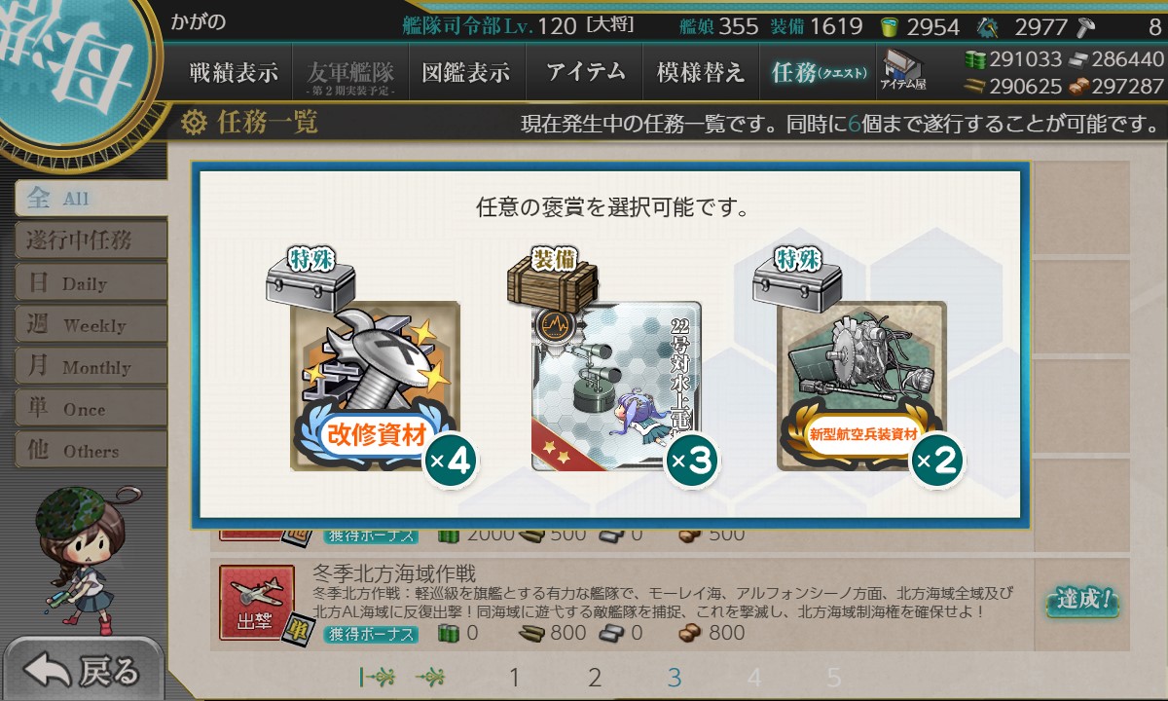Click the 出撃 sortie quest icon
The image size is (1168, 701).
click(x=257, y=603)
